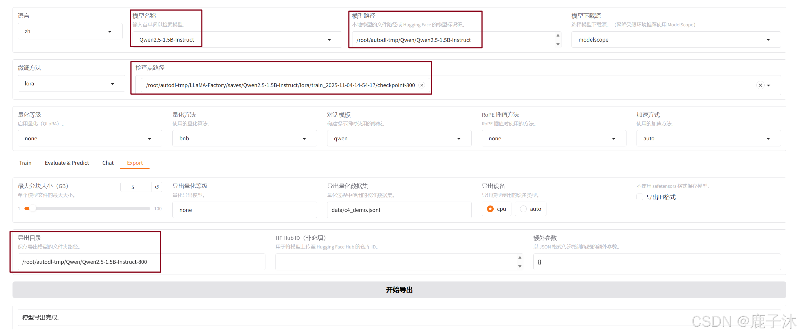Open the checkpoint path dropdown arrow
The height and width of the screenshot is (335, 798).
tap(769, 85)
